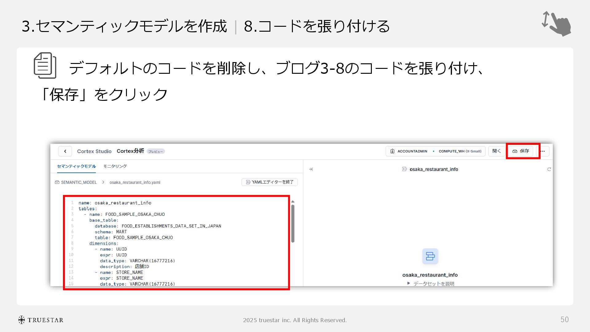
Task: Click the osaka_restaurant_info.yaml breadcrumb
Action: point(135,182)
